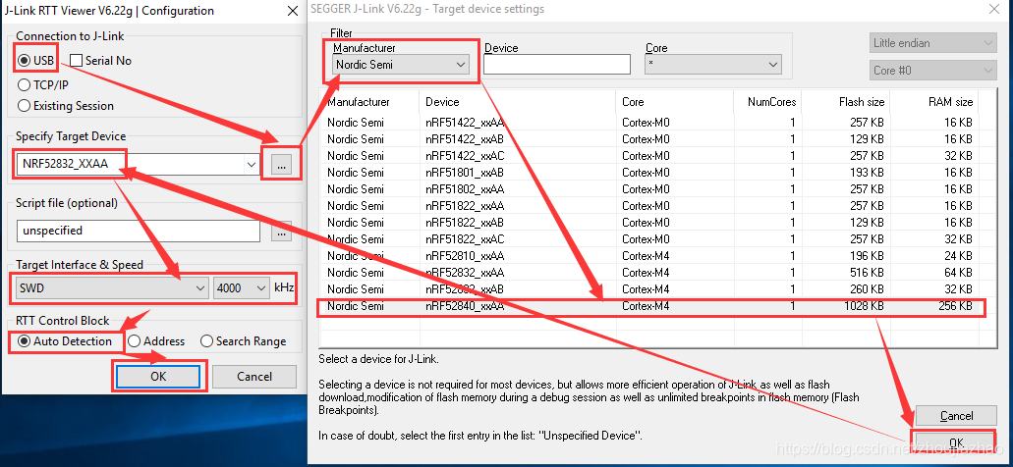Viewport: 1013px width, 467px height.
Task: Open the Core #0 dropdown
Action: tap(932, 71)
